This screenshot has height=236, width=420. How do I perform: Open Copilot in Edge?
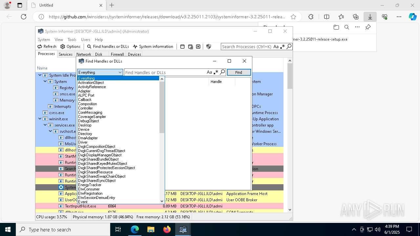click(412, 17)
